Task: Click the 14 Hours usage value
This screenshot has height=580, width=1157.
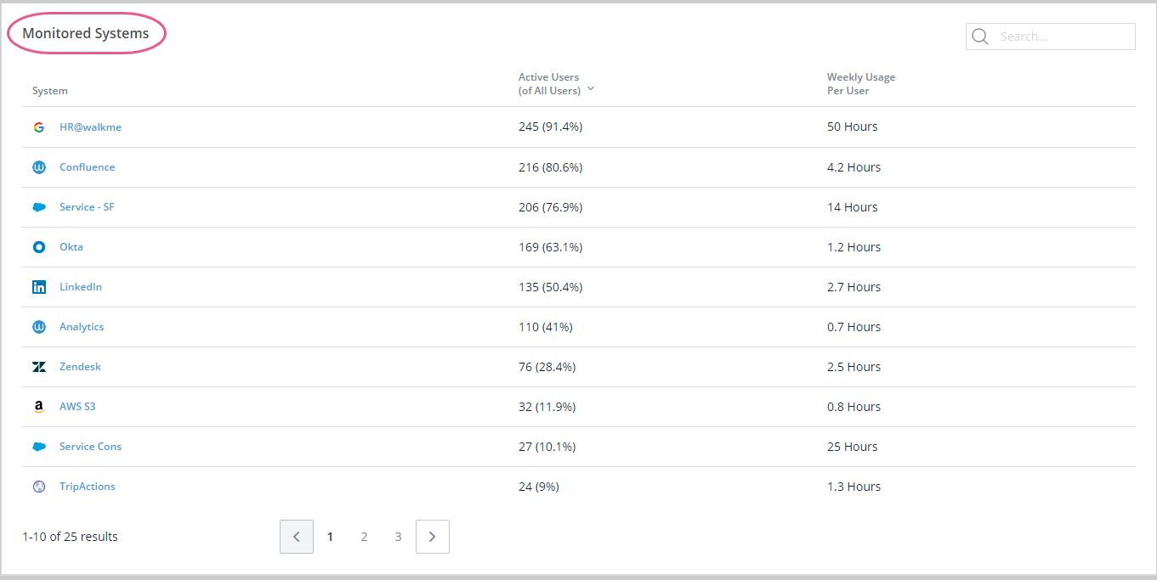Action: point(852,207)
